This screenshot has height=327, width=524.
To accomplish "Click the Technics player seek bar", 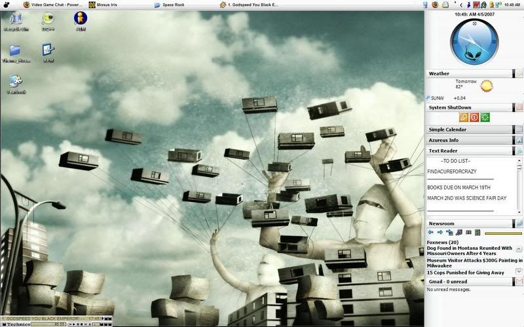I will tap(48, 324).
